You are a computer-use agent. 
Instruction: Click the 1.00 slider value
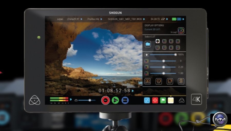tap(181, 73)
